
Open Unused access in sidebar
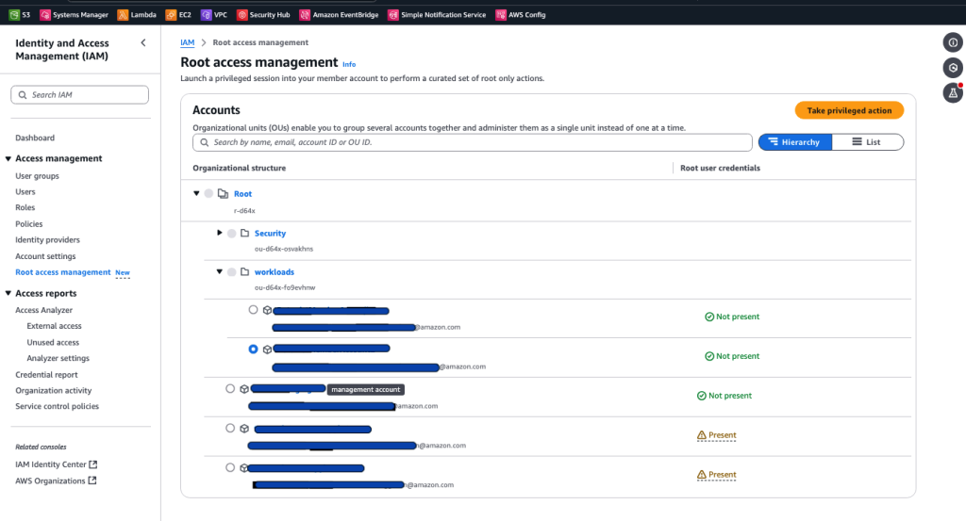tap(53, 343)
